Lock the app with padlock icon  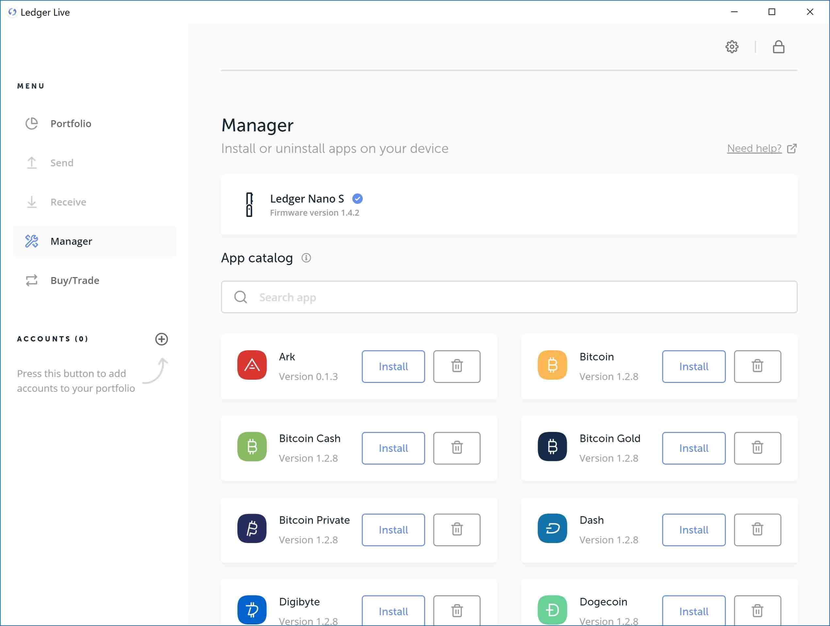click(779, 47)
